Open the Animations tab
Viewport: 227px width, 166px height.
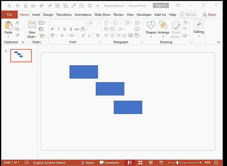coord(83,15)
